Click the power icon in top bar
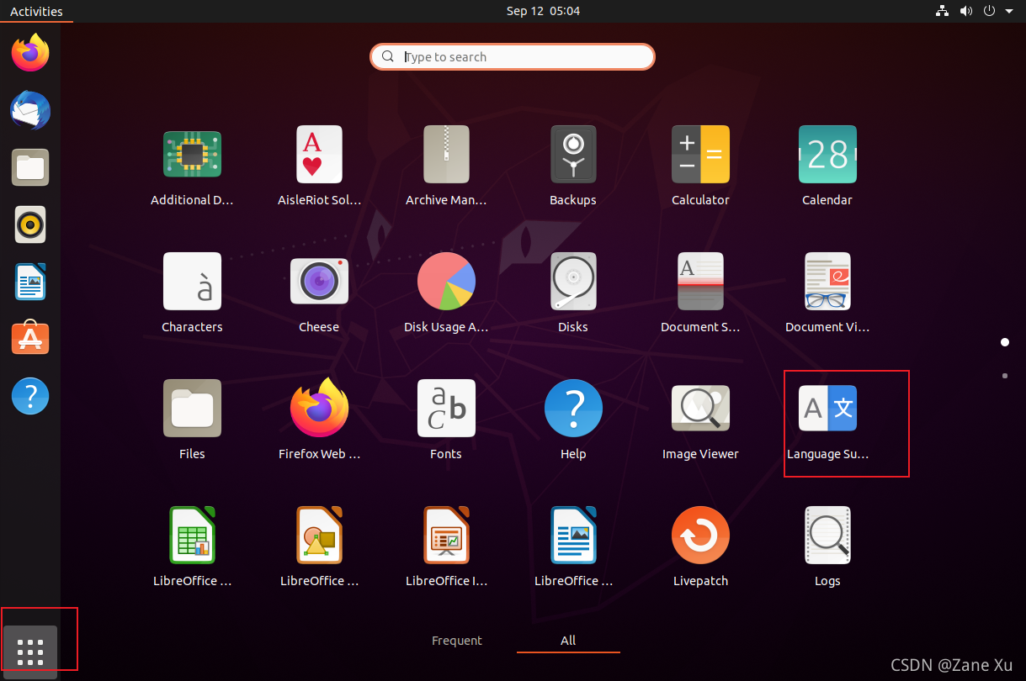This screenshot has width=1026, height=681. click(990, 11)
